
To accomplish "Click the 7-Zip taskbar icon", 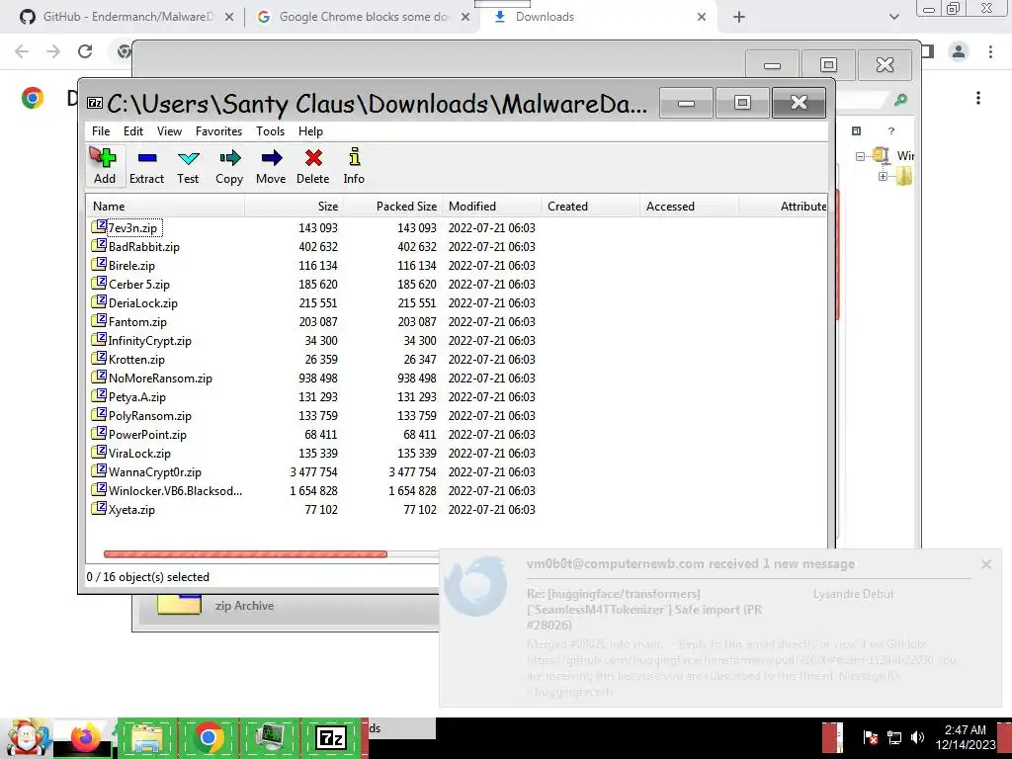I will (x=331, y=737).
